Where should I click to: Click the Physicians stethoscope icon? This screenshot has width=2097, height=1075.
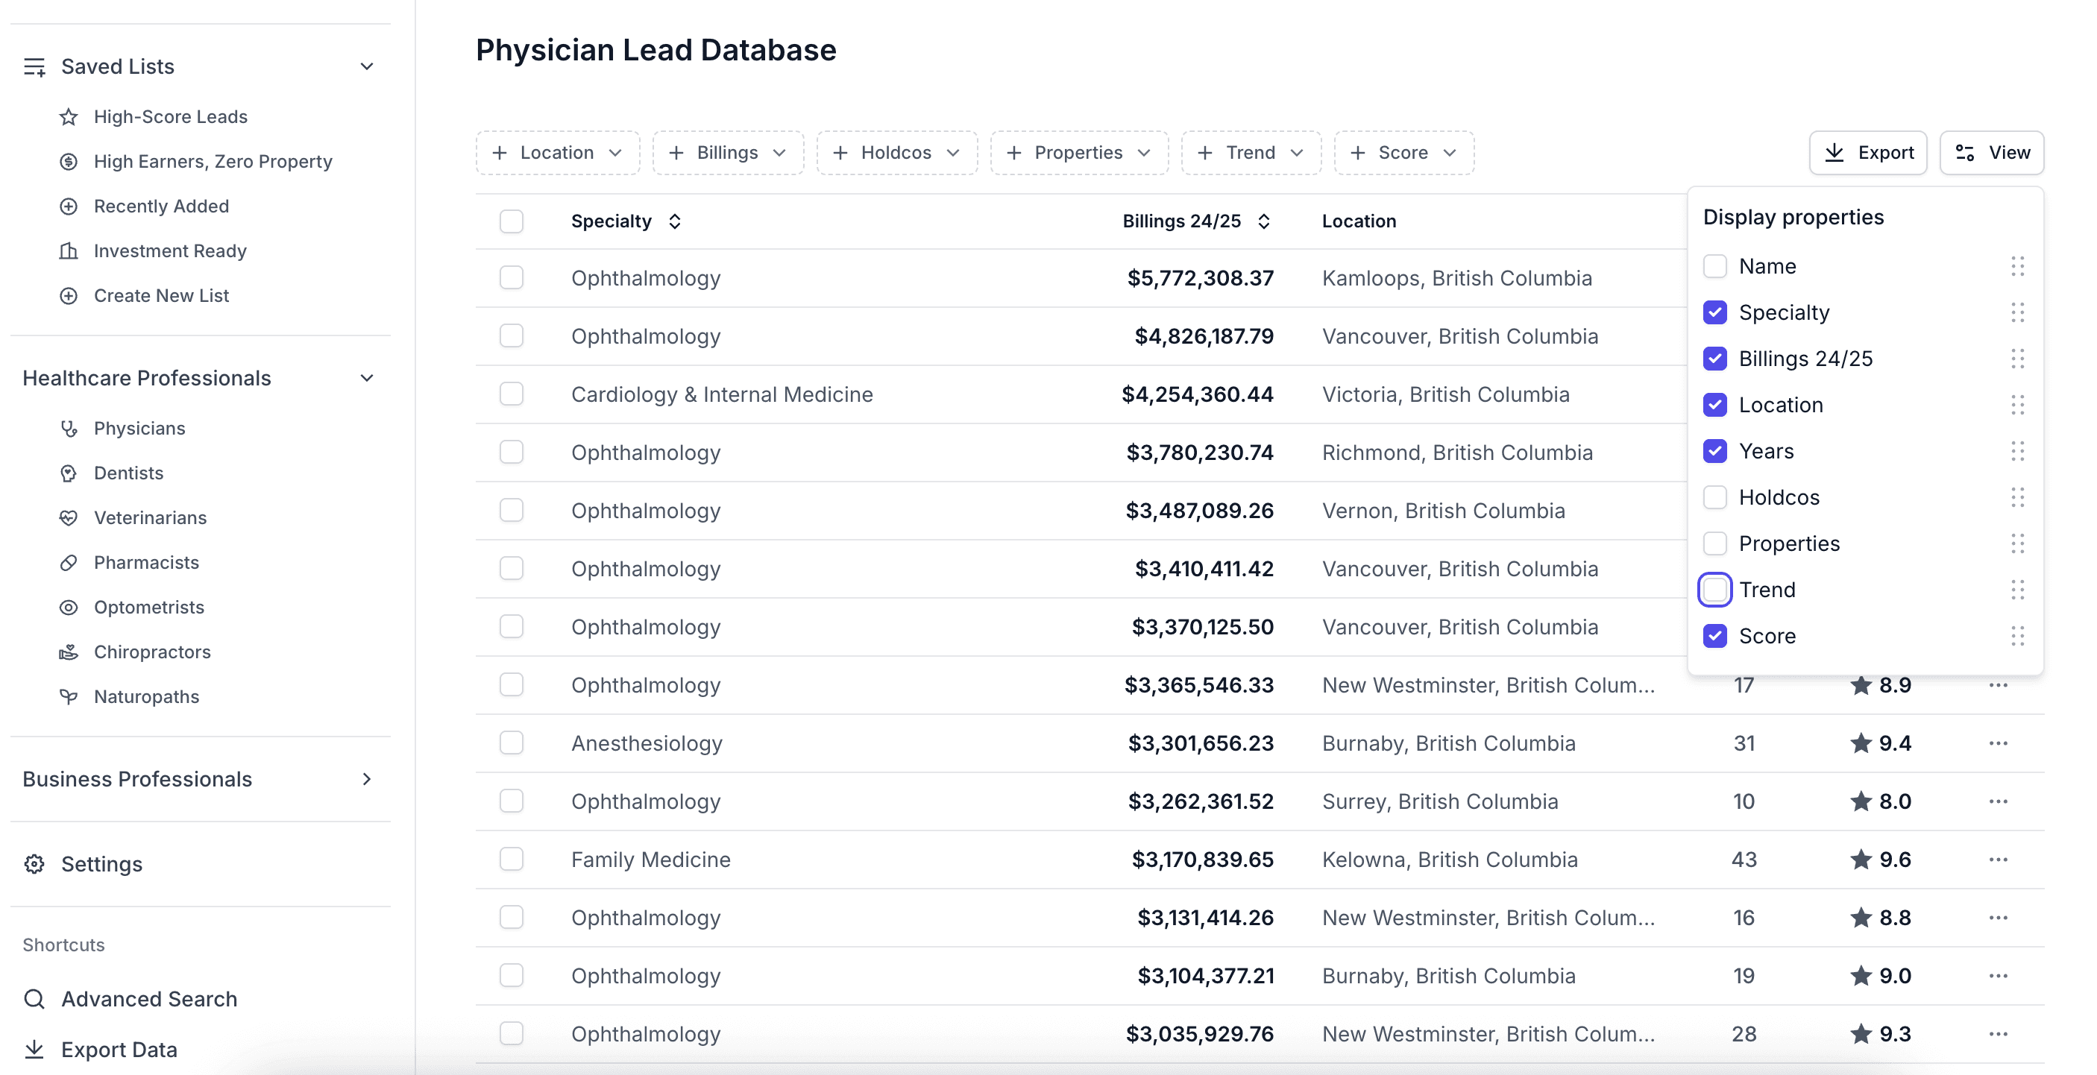[x=69, y=428]
